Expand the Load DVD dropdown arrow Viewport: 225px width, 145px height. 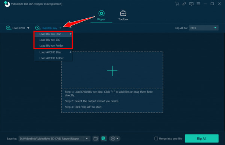pyautogui.click(x=28, y=28)
